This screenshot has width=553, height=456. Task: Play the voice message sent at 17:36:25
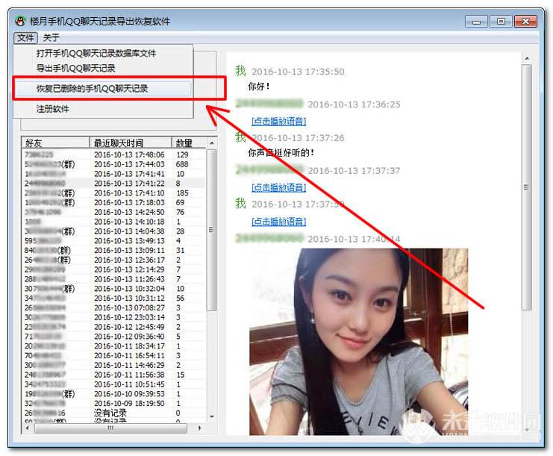click(278, 122)
